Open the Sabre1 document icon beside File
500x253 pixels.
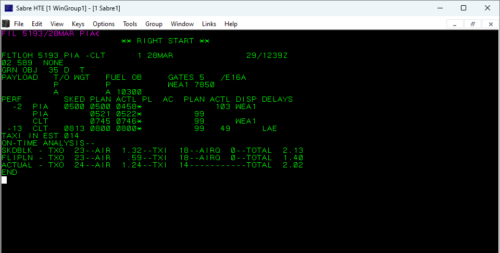point(6,23)
